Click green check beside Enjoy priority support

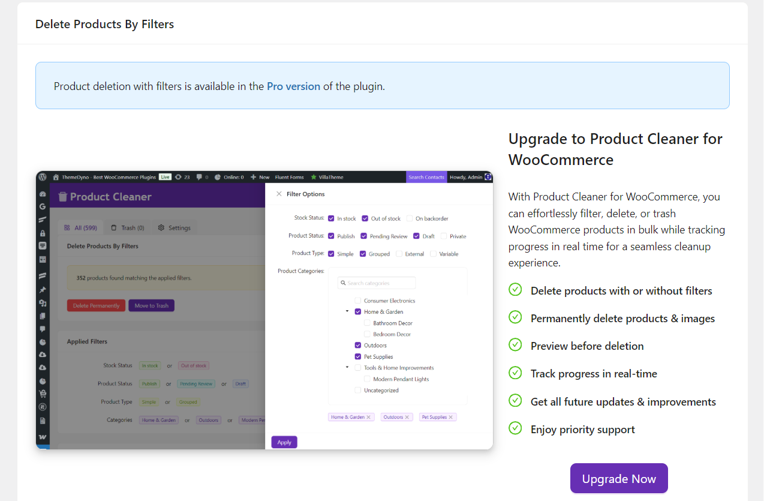[515, 428]
